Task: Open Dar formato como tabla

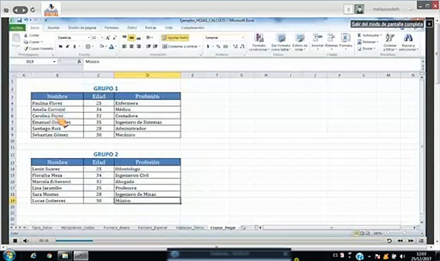Action: pyautogui.click(x=281, y=42)
